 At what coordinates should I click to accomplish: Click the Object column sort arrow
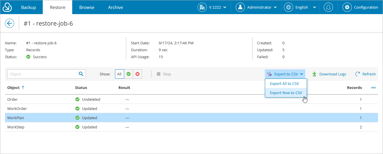(x=23, y=88)
